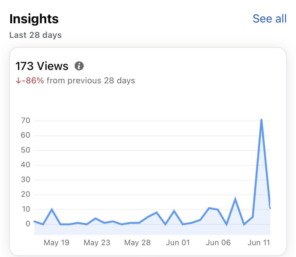This screenshot has height=257, width=296.
Task: Click the 70 value on the y-axis
Action: point(25,121)
